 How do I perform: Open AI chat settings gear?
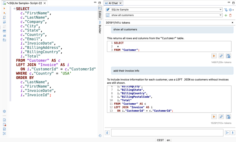[230, 10]
